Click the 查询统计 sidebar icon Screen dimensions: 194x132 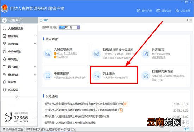click(4, 75)
